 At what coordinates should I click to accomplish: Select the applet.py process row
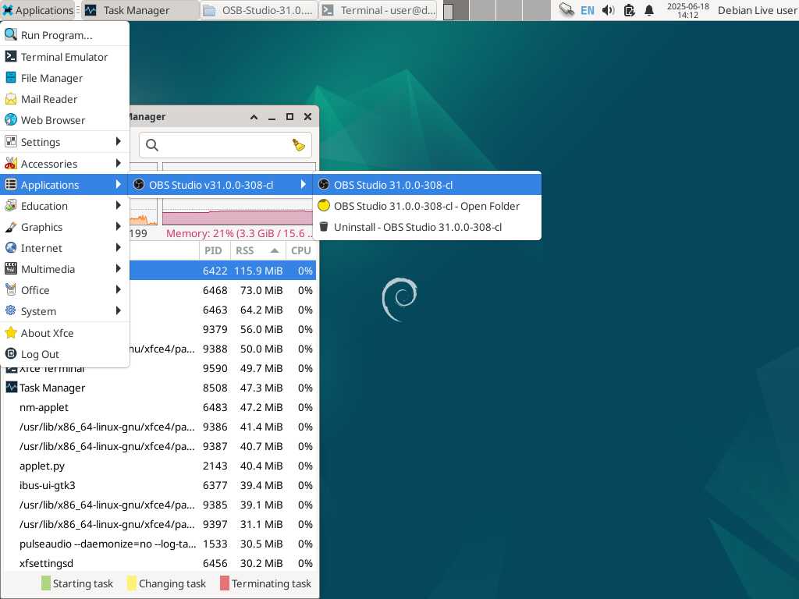[x=158, y=466]
